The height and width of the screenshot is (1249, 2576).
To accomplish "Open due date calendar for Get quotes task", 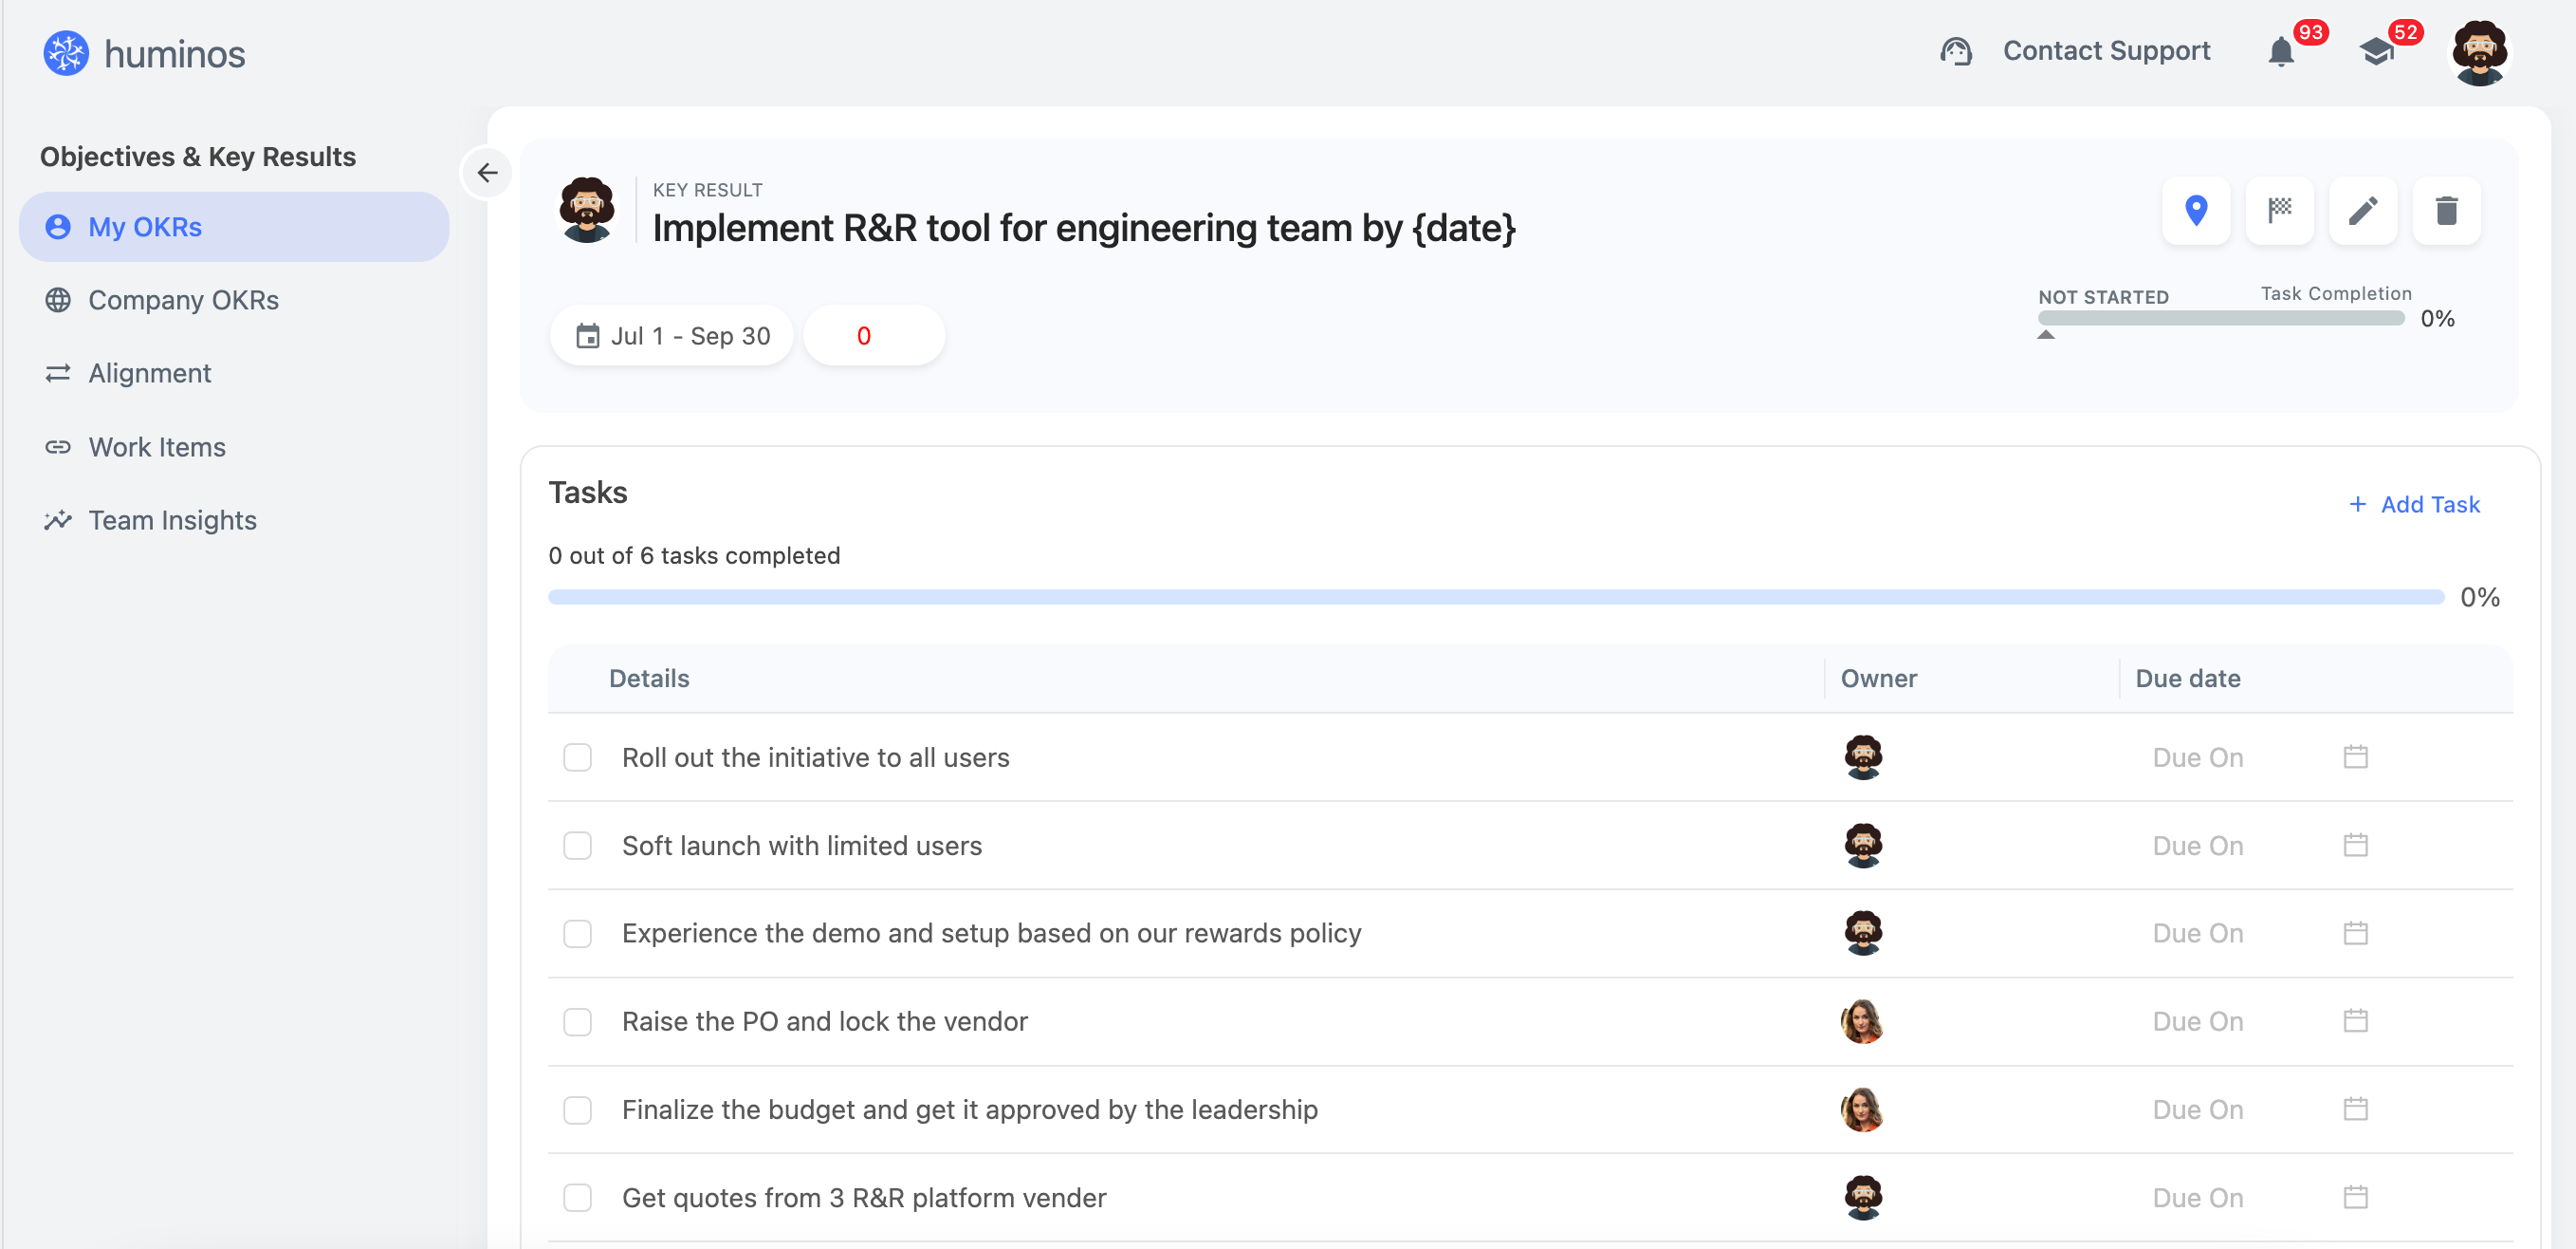I will (x=2356, y=1197).
